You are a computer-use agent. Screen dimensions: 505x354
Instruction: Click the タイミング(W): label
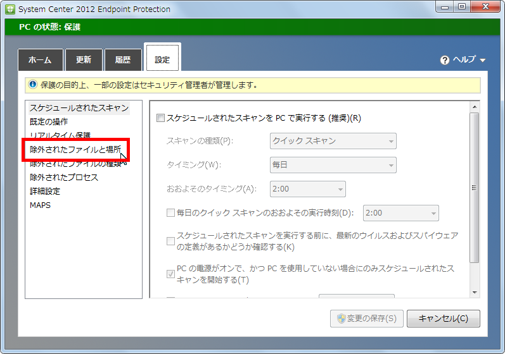point(194,165)
